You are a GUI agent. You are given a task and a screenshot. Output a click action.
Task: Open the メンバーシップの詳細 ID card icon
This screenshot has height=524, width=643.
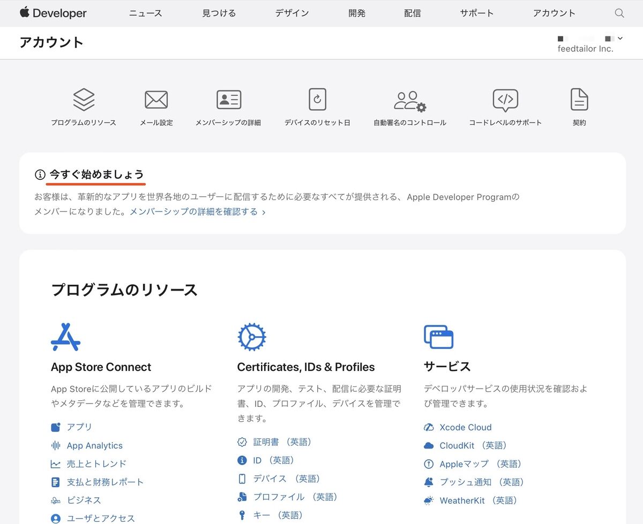coord(229,100)
